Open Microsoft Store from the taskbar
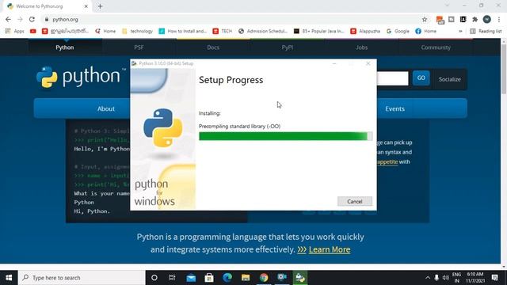The image size is (507, 285). point(209,278)
